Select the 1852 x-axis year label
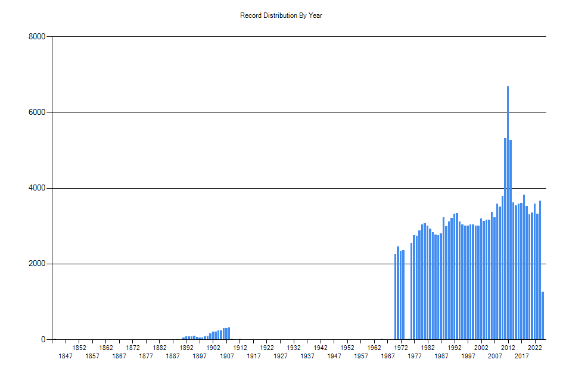The width and height of the screenshot is (563, 375). pyautogui.click(x=79, y=348)
